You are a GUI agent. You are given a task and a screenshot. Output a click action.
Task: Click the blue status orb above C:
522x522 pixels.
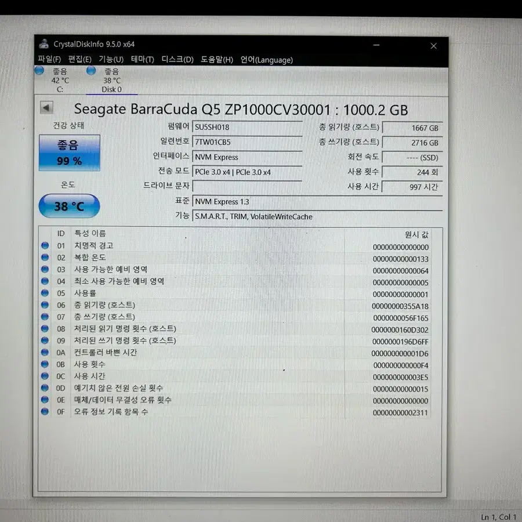pyautogui.click(x=39, y=71)
